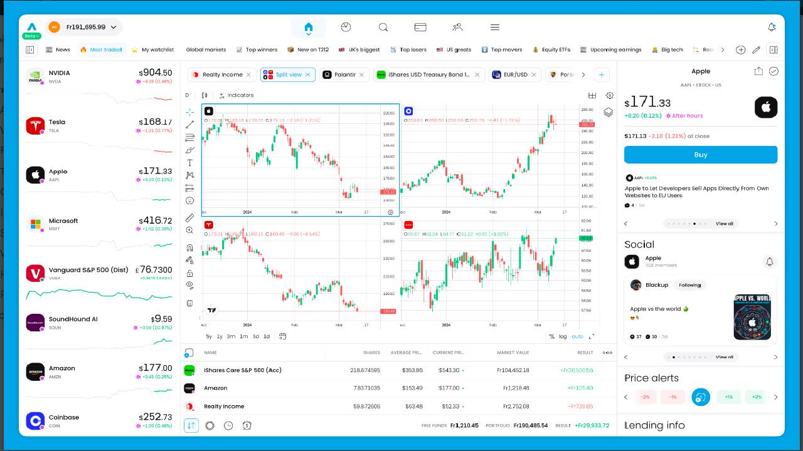Select the Equity ETFs list
Viewport: 803px width, 451px height.
pos(551,49)
